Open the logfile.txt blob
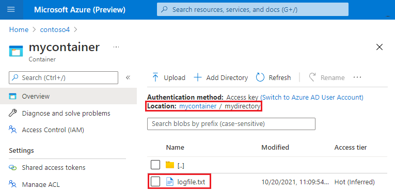Viewport: 395px width, 191px height. pyautogui.click(x=191, y=182)
